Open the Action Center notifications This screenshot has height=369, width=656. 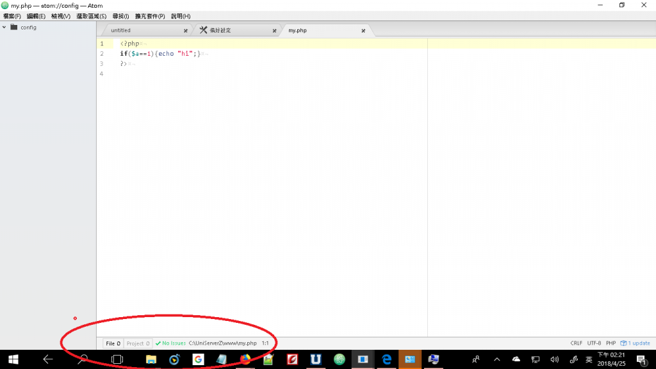tap(642, 360)
